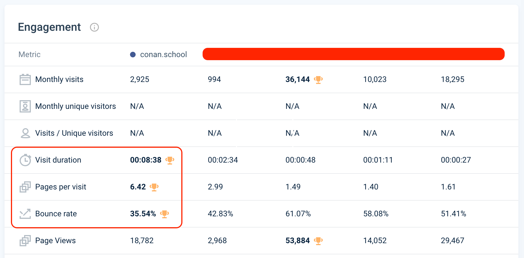Select the 61.07% bounce rate value
Viewport: 524px width, 258px height.
click(x=298, y=214)
